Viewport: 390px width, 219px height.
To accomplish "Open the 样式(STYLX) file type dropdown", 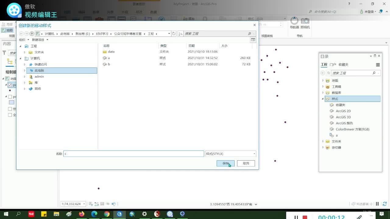I will [254, 154].
